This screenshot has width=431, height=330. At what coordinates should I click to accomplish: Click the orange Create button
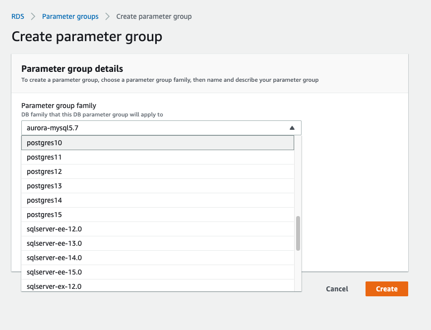[x=387, y=289]
